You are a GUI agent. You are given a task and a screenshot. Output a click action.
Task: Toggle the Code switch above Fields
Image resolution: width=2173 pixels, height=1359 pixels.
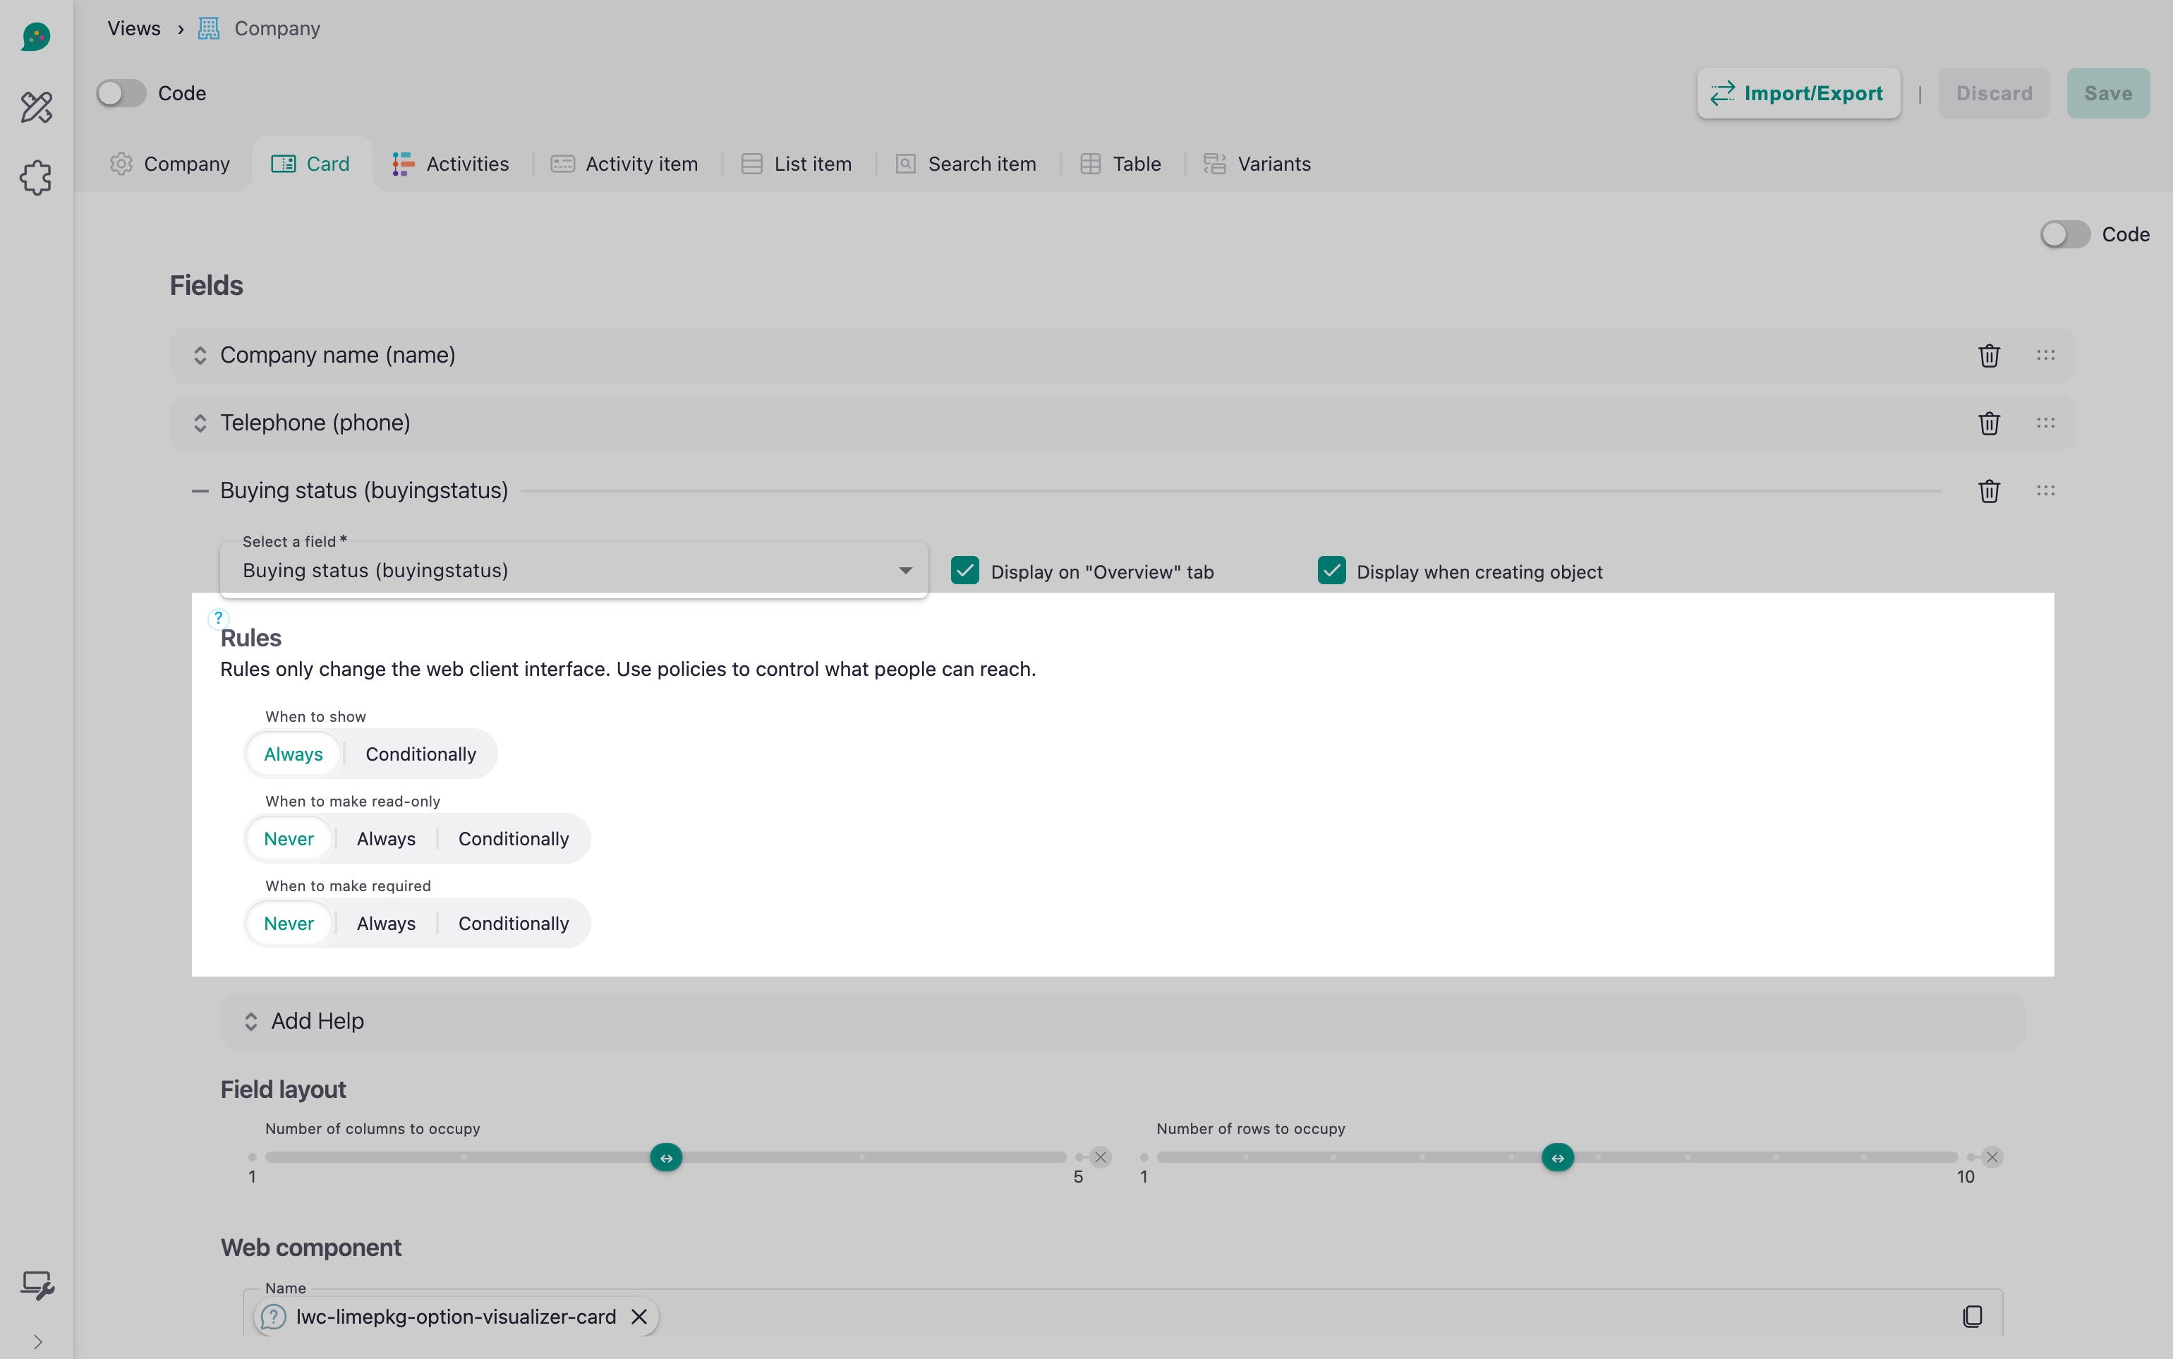[2065, 234]
